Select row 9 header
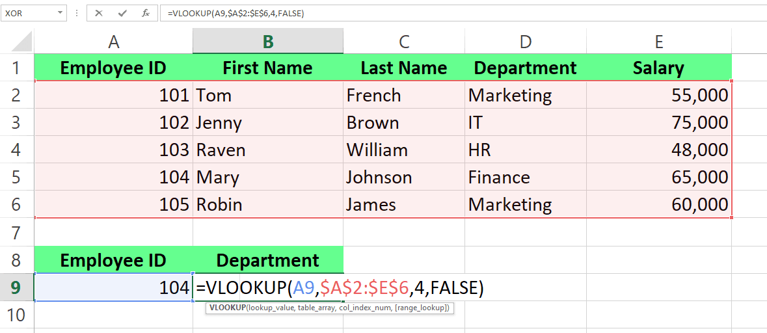This screenshot has width=767, height=333. 17,287
